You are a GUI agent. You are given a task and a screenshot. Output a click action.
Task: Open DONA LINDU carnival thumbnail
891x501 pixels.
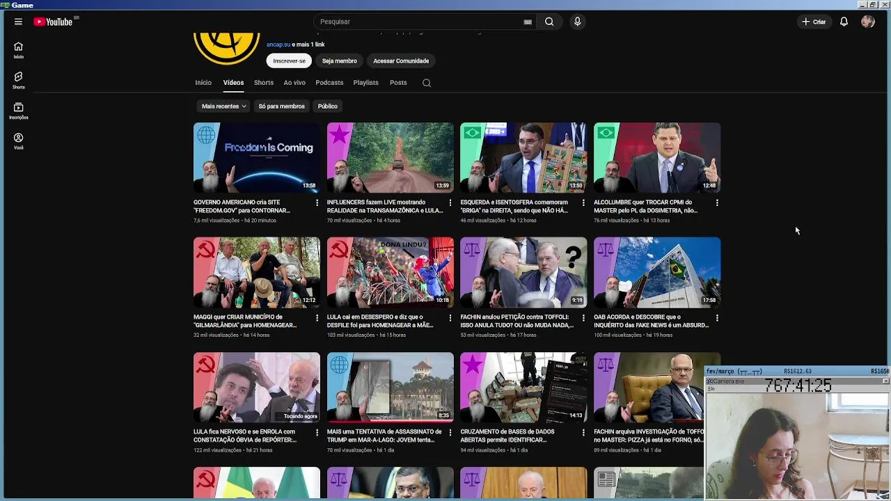pos(391,273)
